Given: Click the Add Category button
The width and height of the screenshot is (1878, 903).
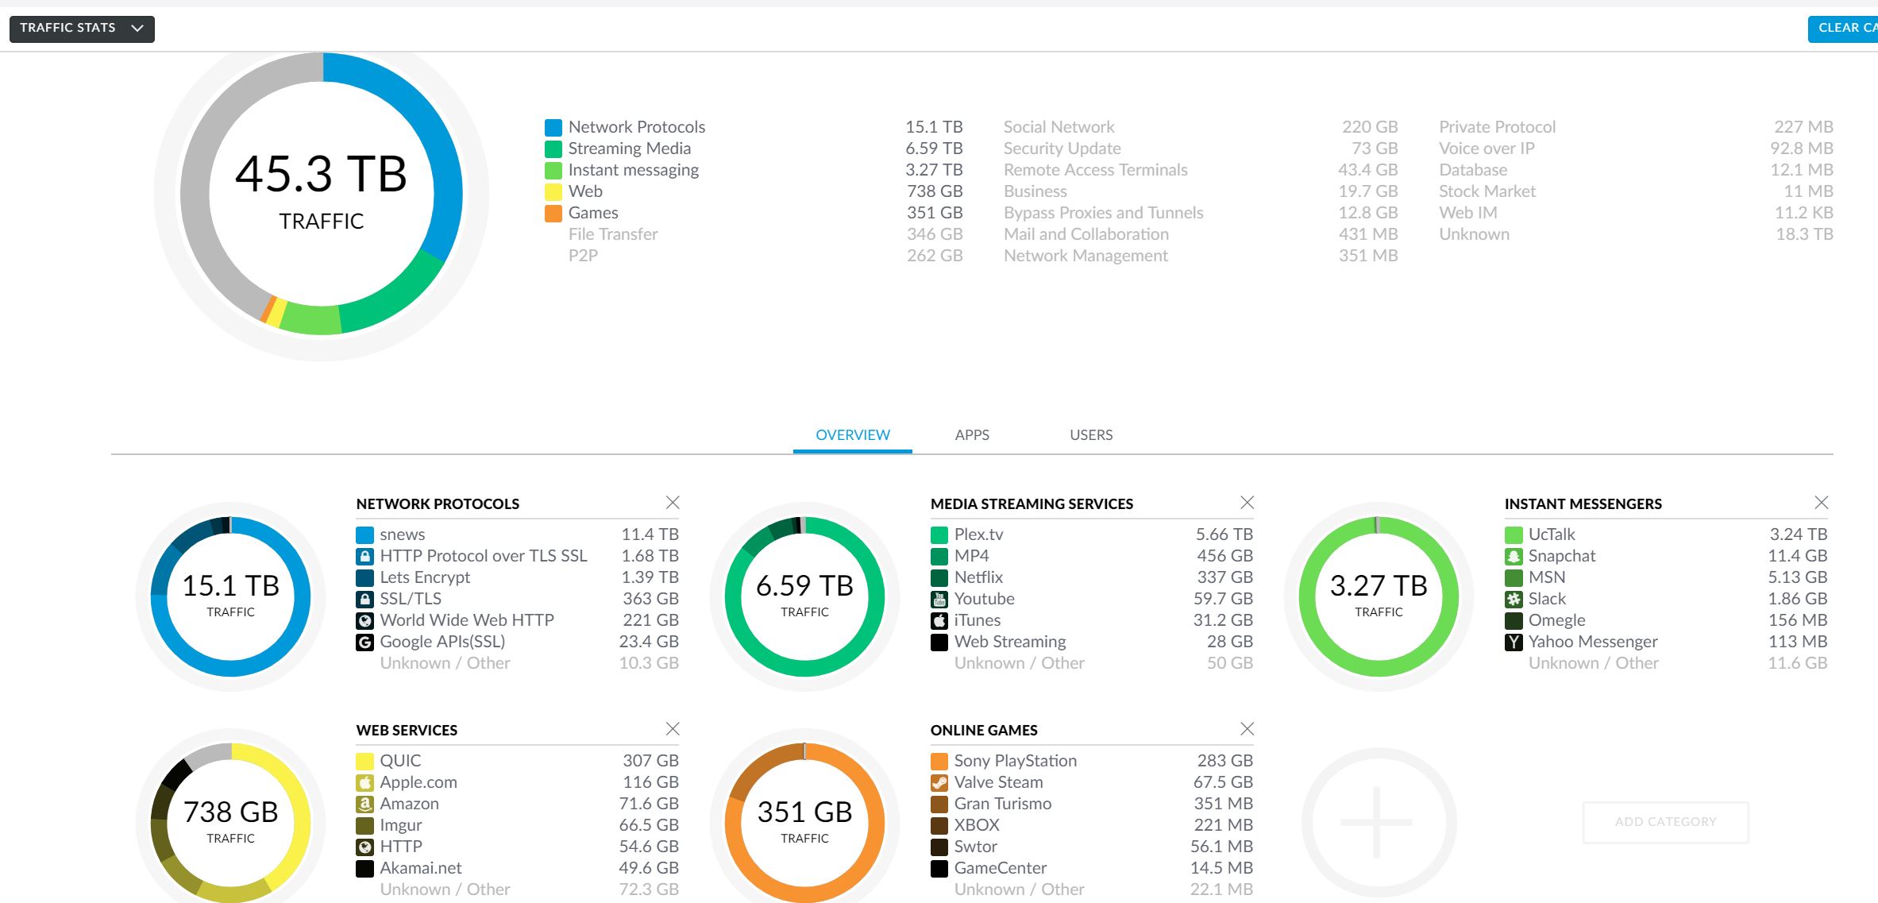Looking at the screenshot, I should (x=1666, y=822).
